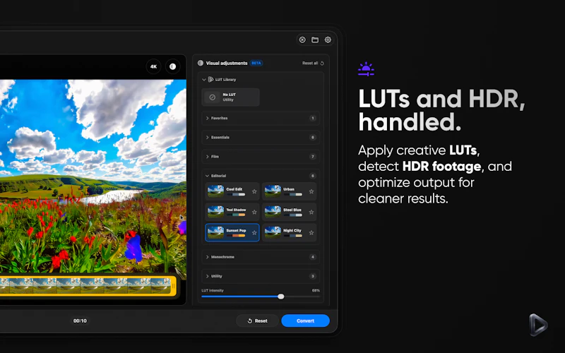Click Reset all in Visual adjustments
This screenshot has width=565, height=353.
coord(313,63)
